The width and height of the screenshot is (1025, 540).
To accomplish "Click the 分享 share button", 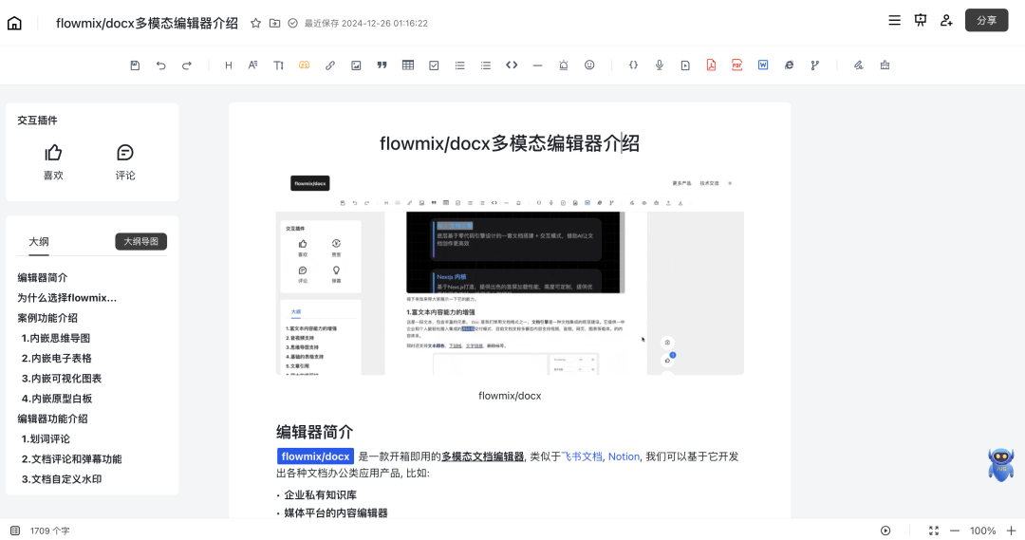I will [x=986, y=20].
